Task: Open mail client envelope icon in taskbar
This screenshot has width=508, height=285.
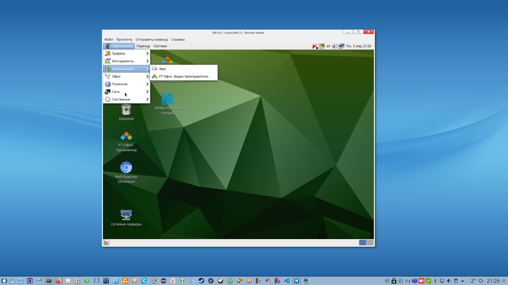Action: pyautogui.click(x=68, y=281)
